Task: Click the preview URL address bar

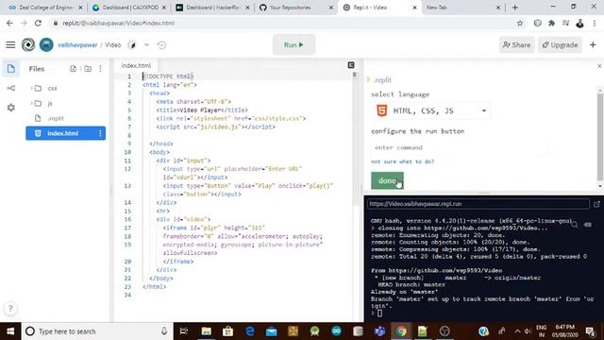Action: [x=478, y=204]
